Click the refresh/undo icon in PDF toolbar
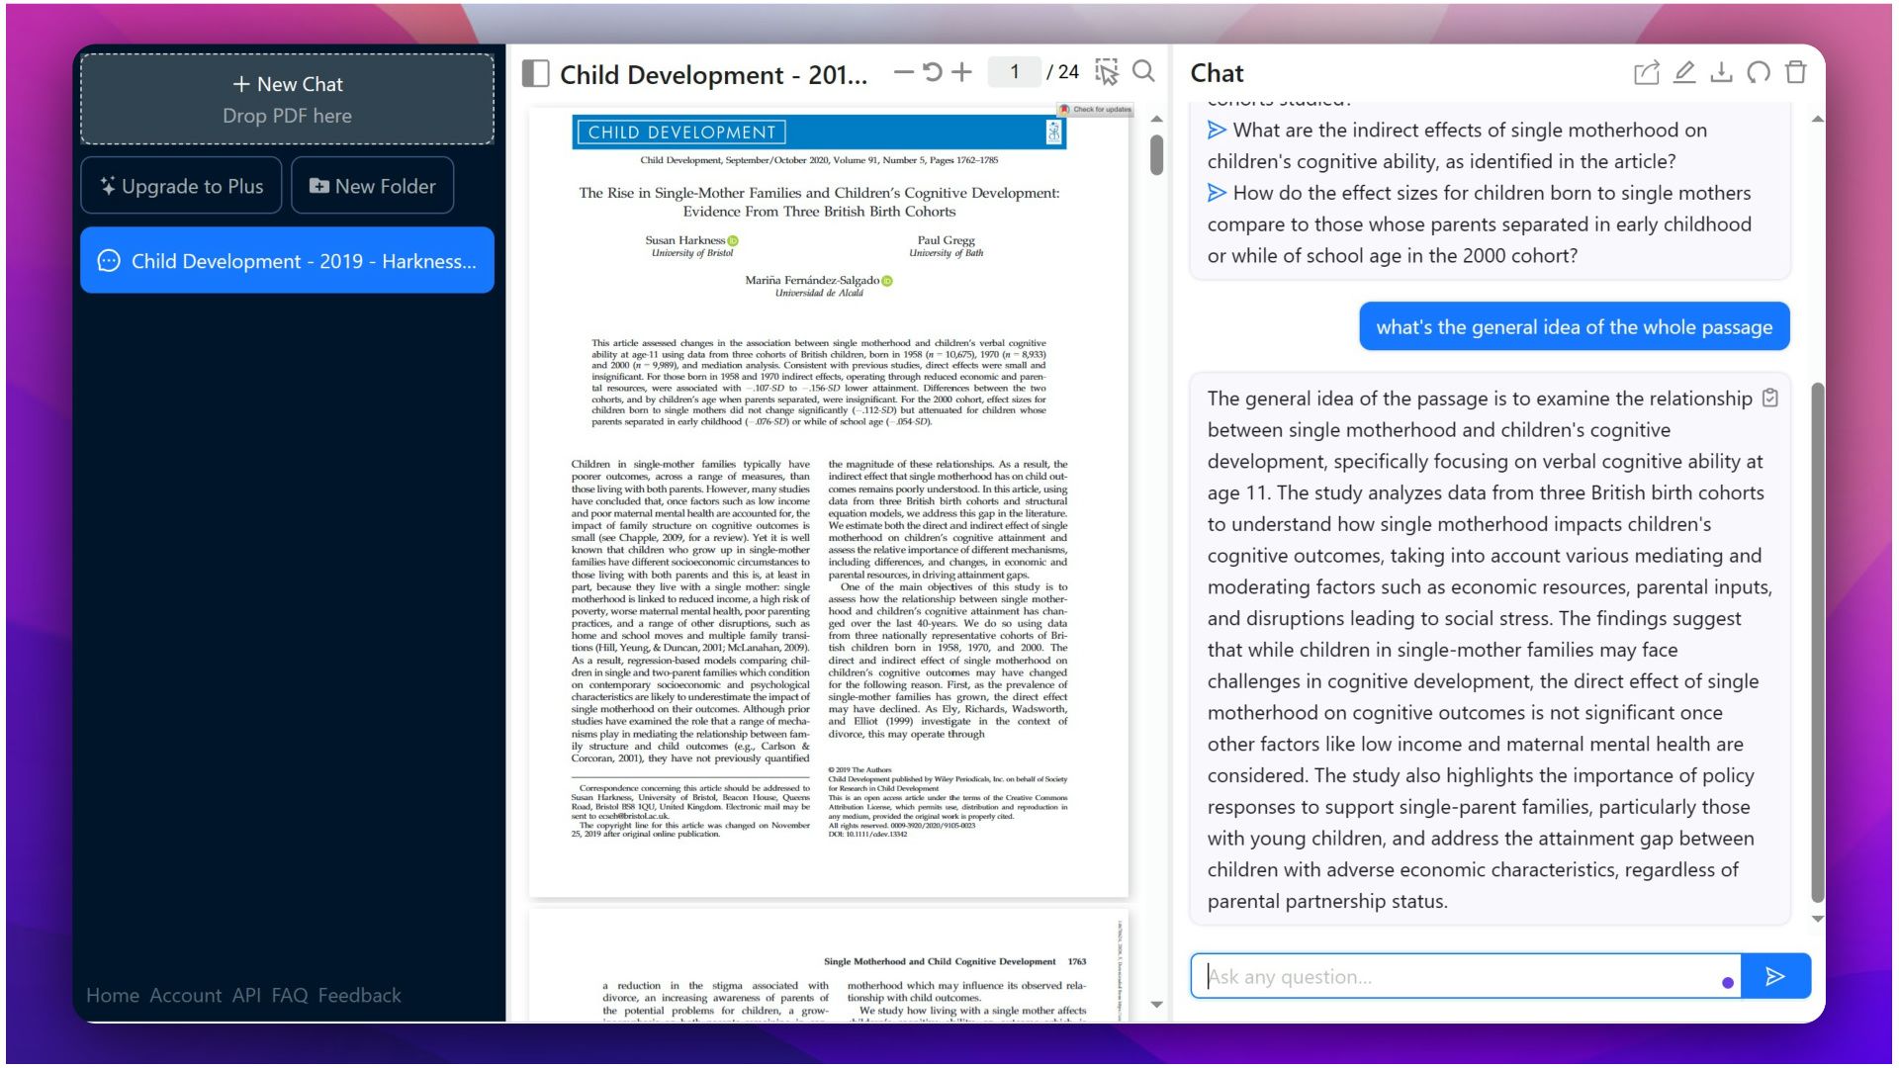The height and width of the screenshot is (1068, 1899). pyautogui.click(x=934, y=73)
